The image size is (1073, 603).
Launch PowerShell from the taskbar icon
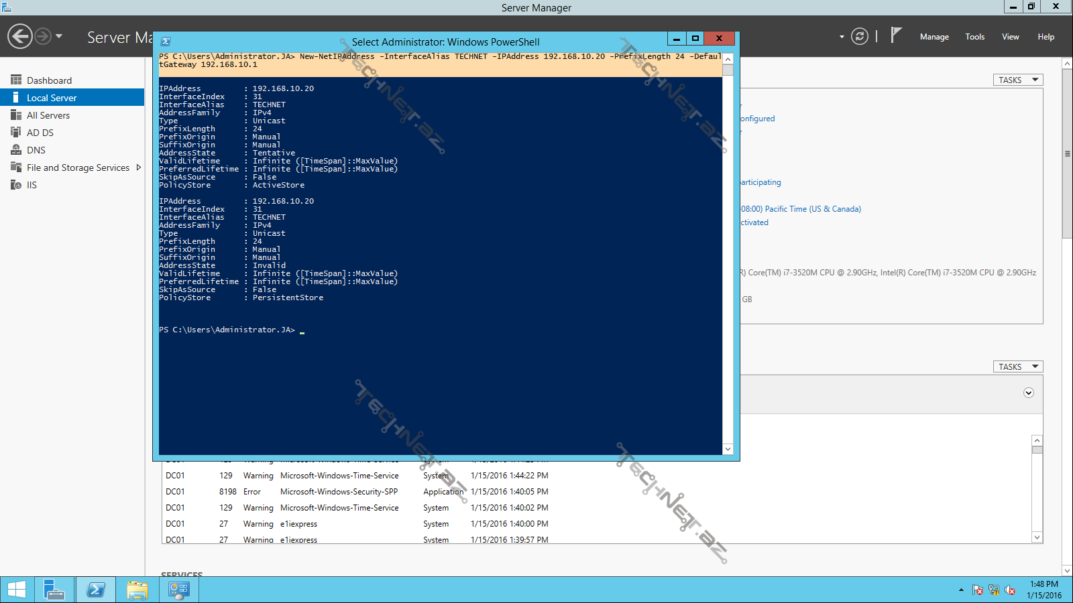(96, 590)
